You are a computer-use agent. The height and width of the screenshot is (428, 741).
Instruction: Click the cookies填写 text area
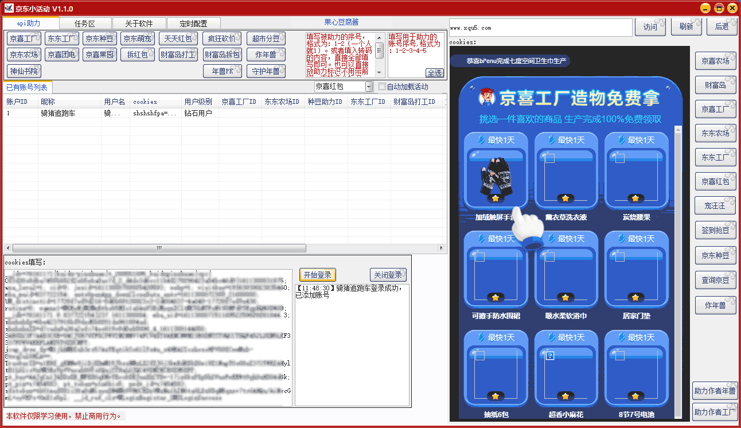[x=148, y=337]
